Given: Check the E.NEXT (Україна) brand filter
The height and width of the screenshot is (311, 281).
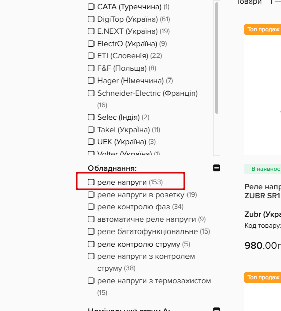Looking at the screenshot, I should [91, 31].
